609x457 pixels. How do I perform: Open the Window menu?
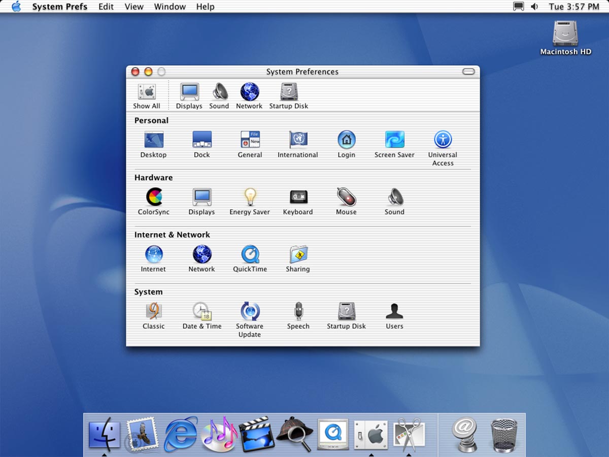pyautogui.click(x=170, y=7)
